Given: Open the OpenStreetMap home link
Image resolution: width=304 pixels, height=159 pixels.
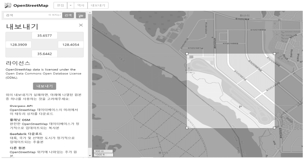Looking at the screenshot, I should pyautogui.click(x=31, y=5).
